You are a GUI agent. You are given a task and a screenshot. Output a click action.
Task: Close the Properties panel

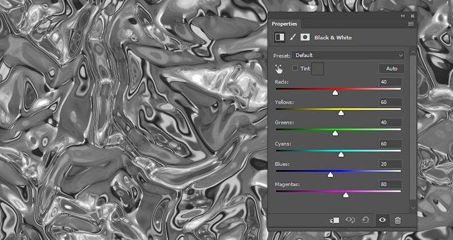pos(412,16)
